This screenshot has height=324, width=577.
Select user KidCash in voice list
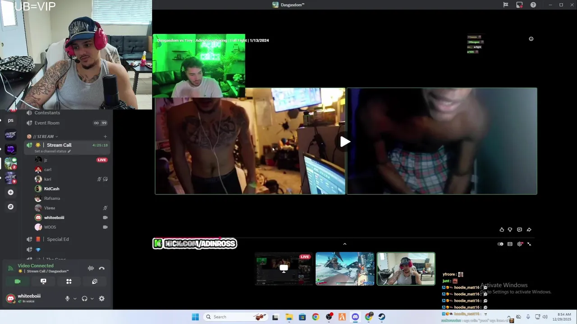coord(71,189)
